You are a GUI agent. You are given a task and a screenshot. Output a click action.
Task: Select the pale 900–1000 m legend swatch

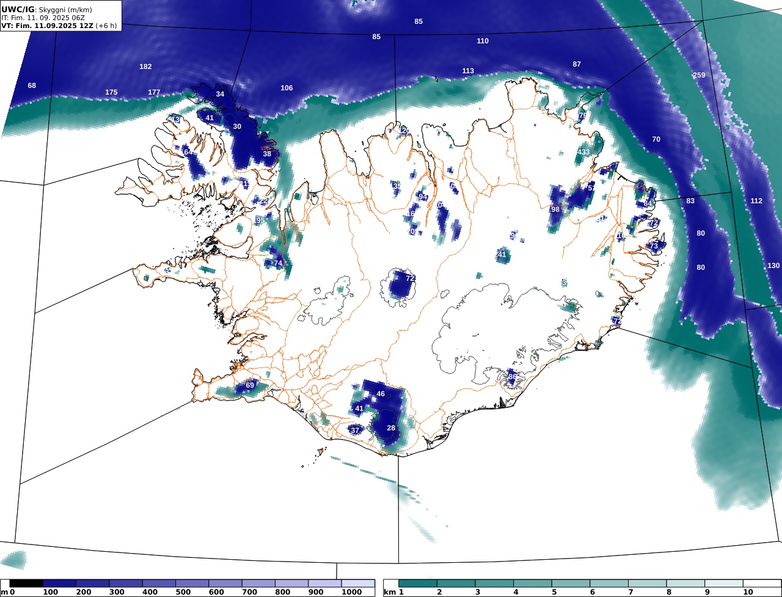point(324,584)
